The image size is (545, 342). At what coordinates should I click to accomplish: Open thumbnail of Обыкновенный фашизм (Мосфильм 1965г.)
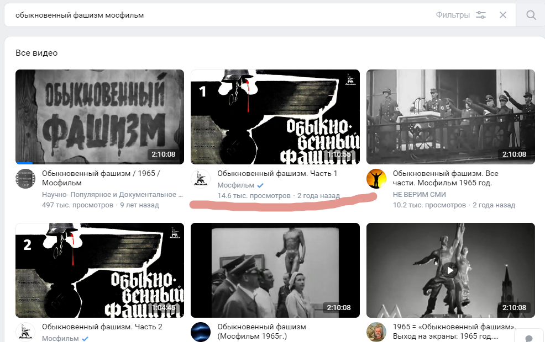click(x=275, y=270)
